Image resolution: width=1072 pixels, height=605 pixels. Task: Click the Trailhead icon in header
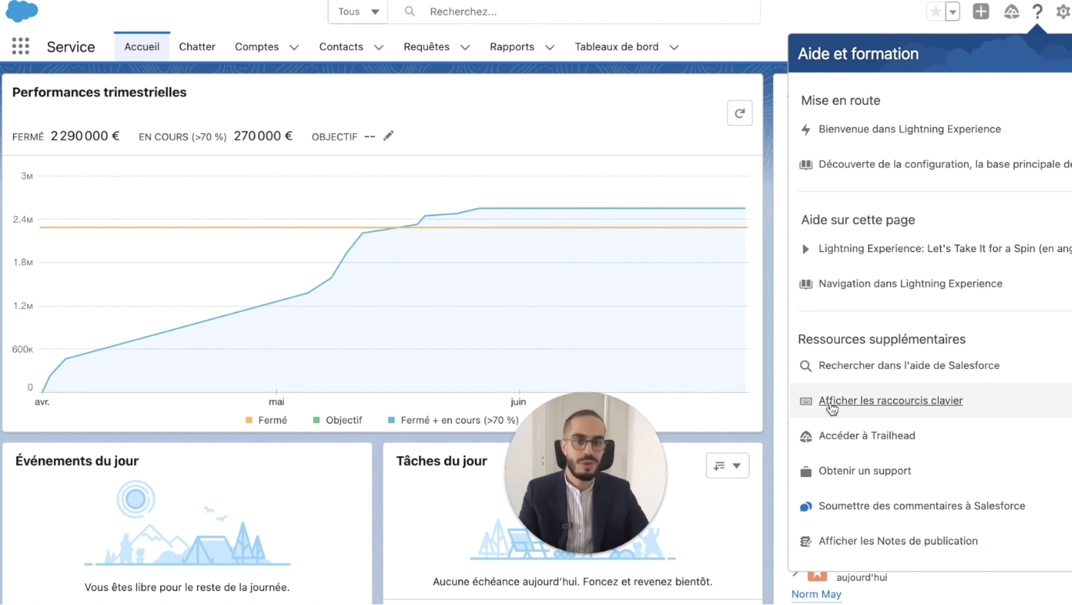coord(1011,12)
